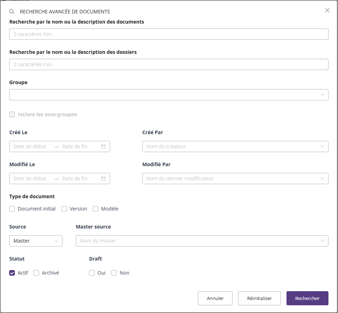Click the Rechercher button

click(307, 298)
